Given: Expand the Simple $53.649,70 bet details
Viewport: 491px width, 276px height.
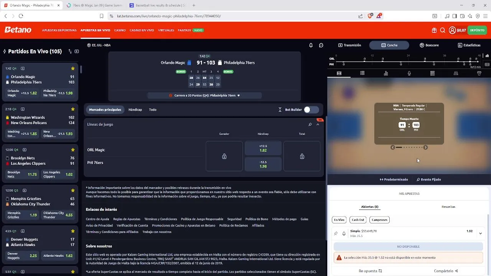Looking at the screenshot, I should [480, 233].
